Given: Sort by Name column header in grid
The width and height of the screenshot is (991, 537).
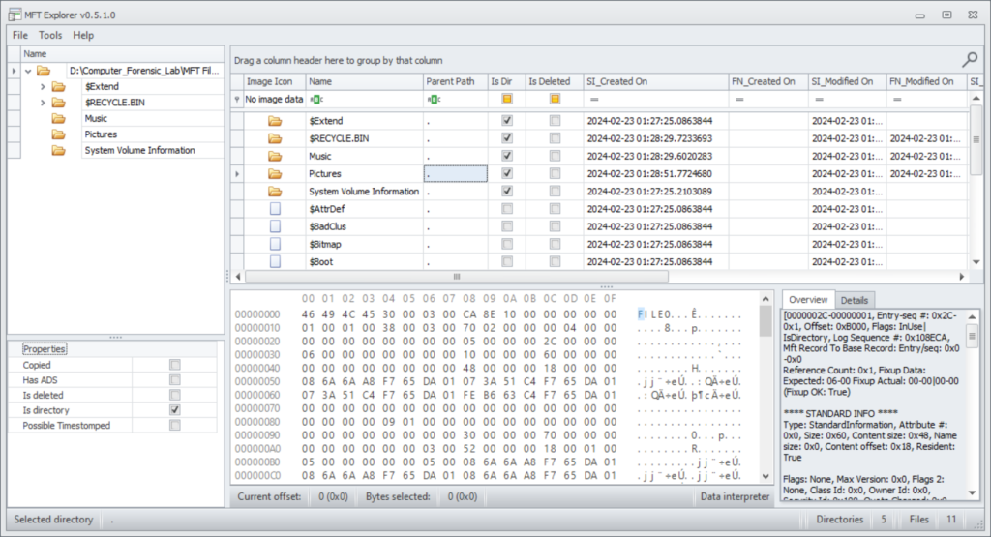Looking at the screenshot, I should coord(365,81).
